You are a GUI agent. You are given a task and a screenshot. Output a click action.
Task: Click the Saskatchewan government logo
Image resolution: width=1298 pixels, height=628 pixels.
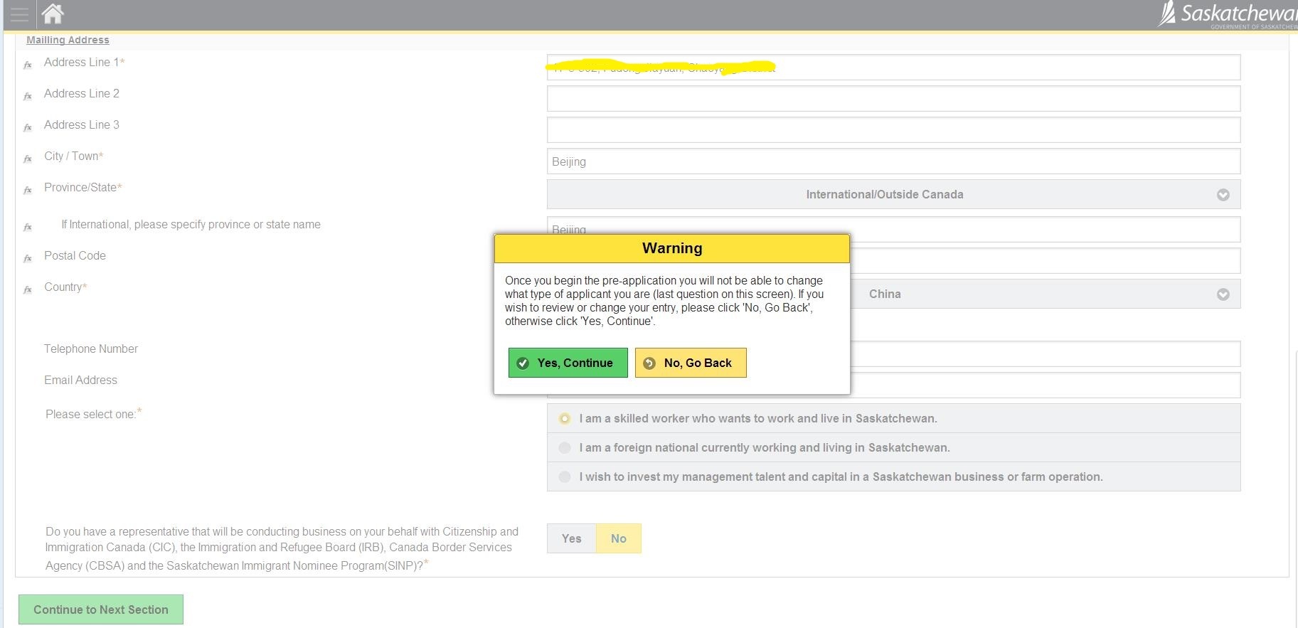click(x=1228, y=15)
